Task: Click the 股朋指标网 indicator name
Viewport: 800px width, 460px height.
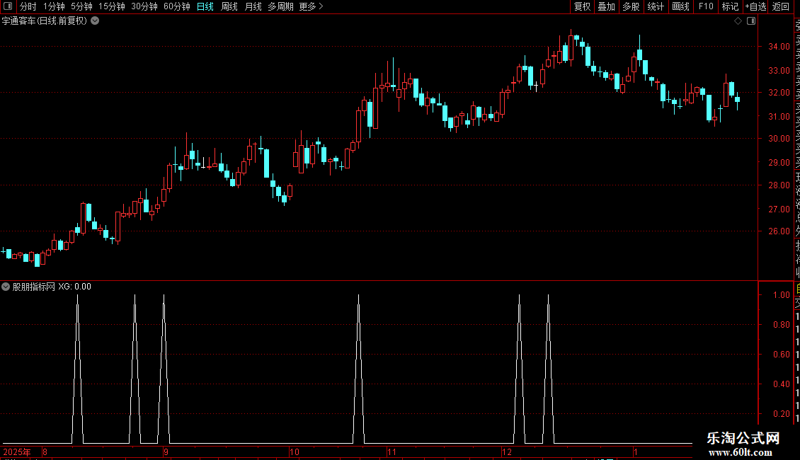Action: click(34, 287)
